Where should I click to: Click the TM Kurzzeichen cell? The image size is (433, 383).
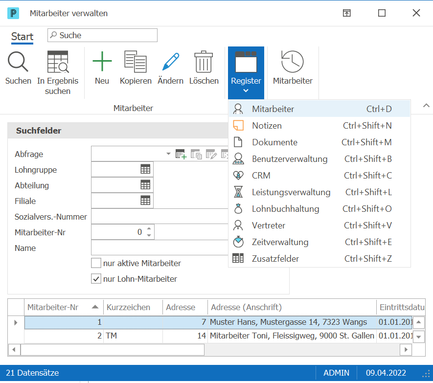133,336
